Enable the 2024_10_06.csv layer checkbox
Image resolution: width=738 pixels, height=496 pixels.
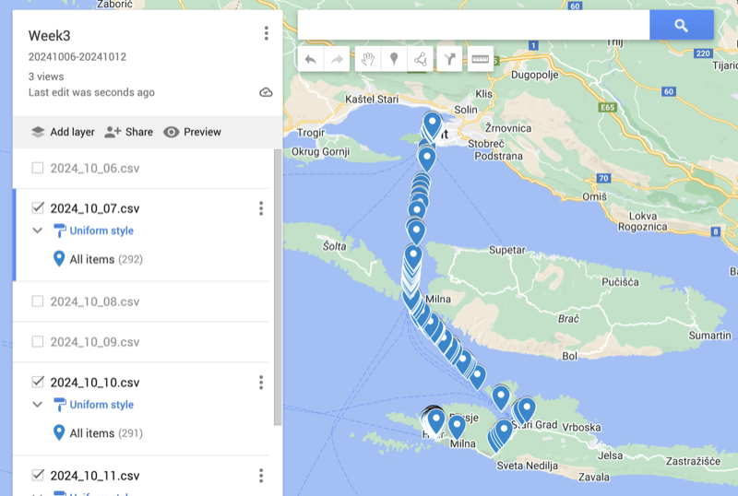pyautogui.click(x=38, y=168)
